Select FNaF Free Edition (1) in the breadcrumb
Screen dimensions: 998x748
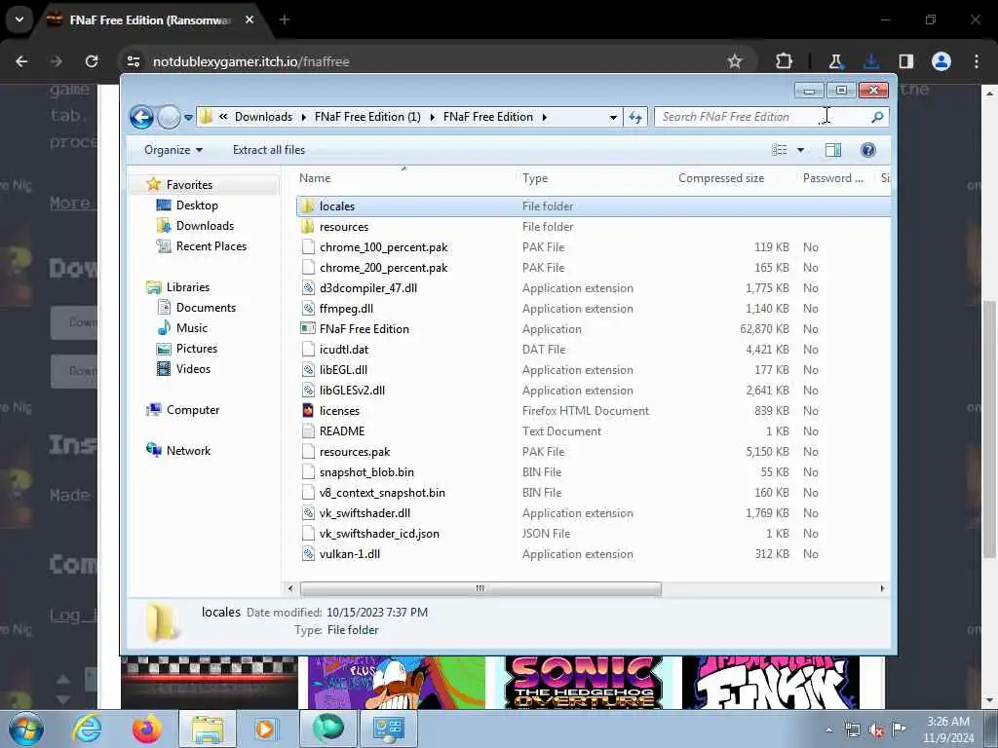[x=367, y=117]
